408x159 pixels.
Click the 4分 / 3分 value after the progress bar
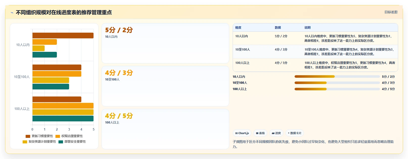(388, 83)
